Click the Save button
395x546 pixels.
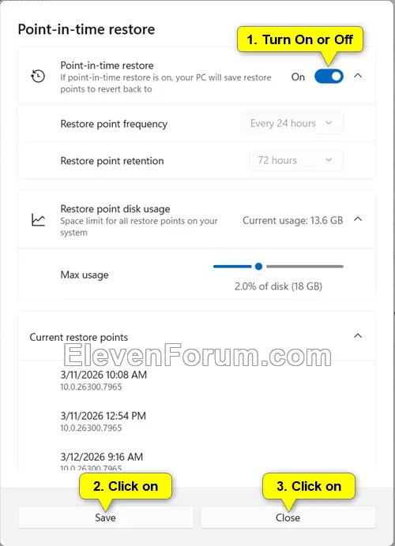(106, 518)
